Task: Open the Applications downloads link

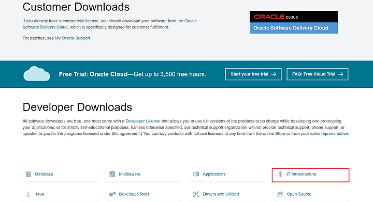Action: tap(214, 174)
